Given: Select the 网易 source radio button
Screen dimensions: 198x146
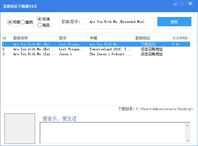Looking at the screenshot, I should point(14,22).
